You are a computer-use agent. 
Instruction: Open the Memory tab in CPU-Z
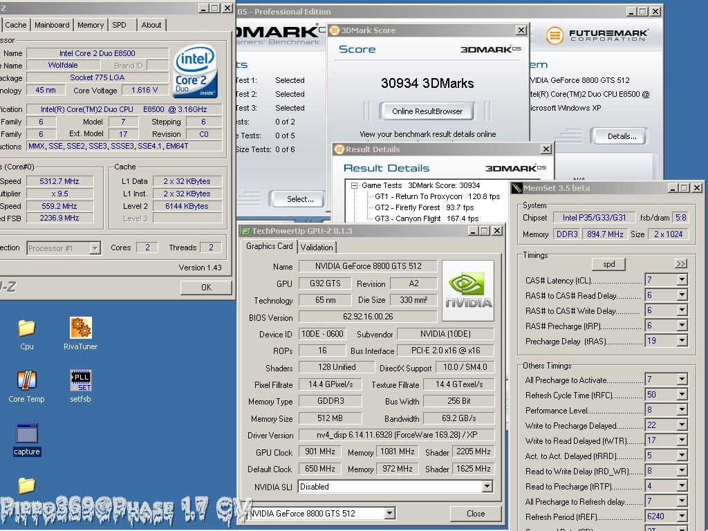pyautogui.click(x=91, y=25)
